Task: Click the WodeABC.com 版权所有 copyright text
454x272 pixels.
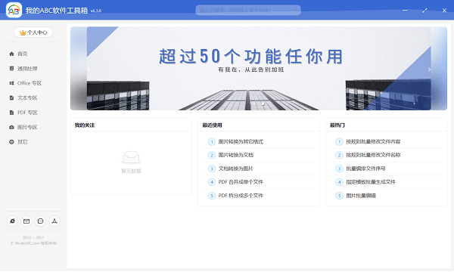Action: tap(33, 243)
